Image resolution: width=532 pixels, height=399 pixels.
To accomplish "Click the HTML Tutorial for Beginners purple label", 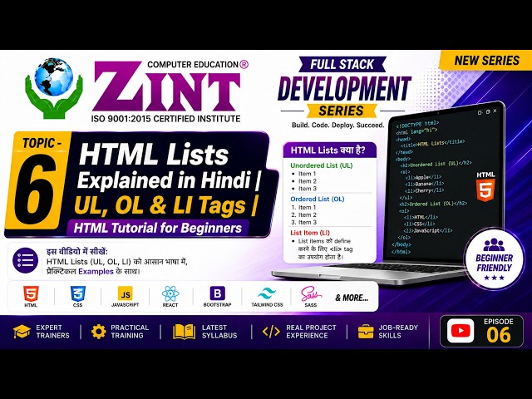I will (158, 228).
